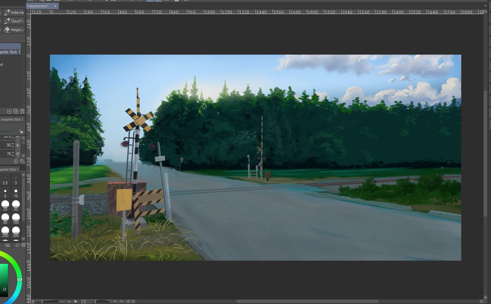Delete the selected sub tool

[22, 111]
